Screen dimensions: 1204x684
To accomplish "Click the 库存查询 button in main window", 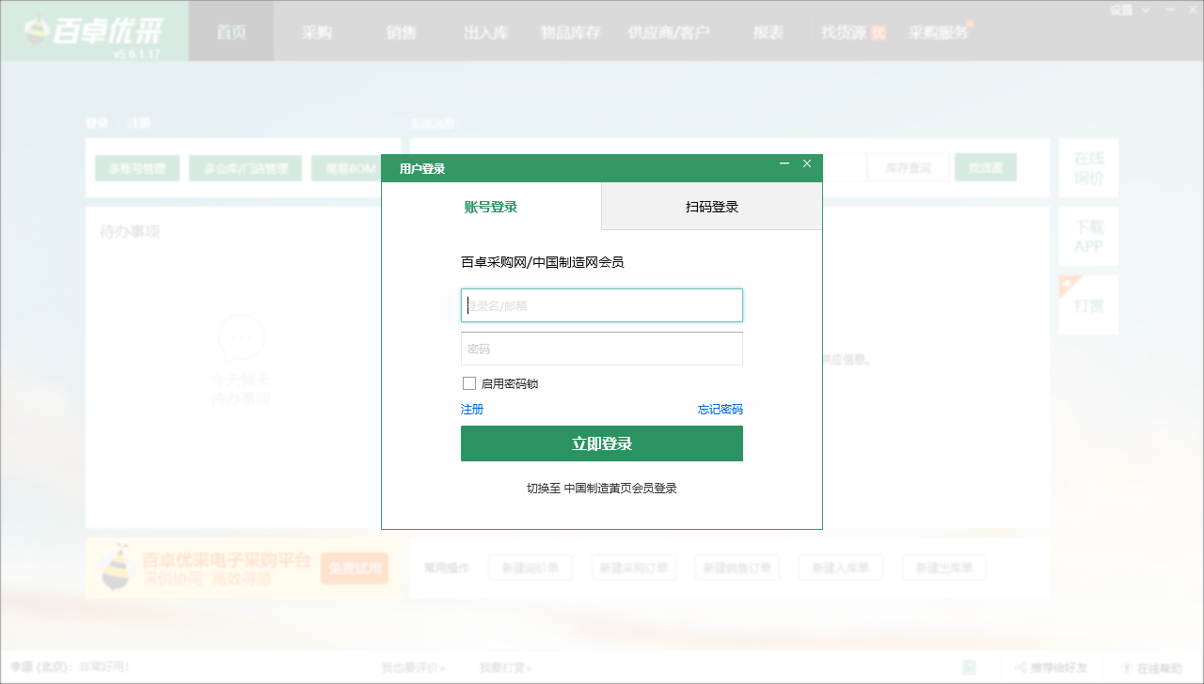I will 909,167.
